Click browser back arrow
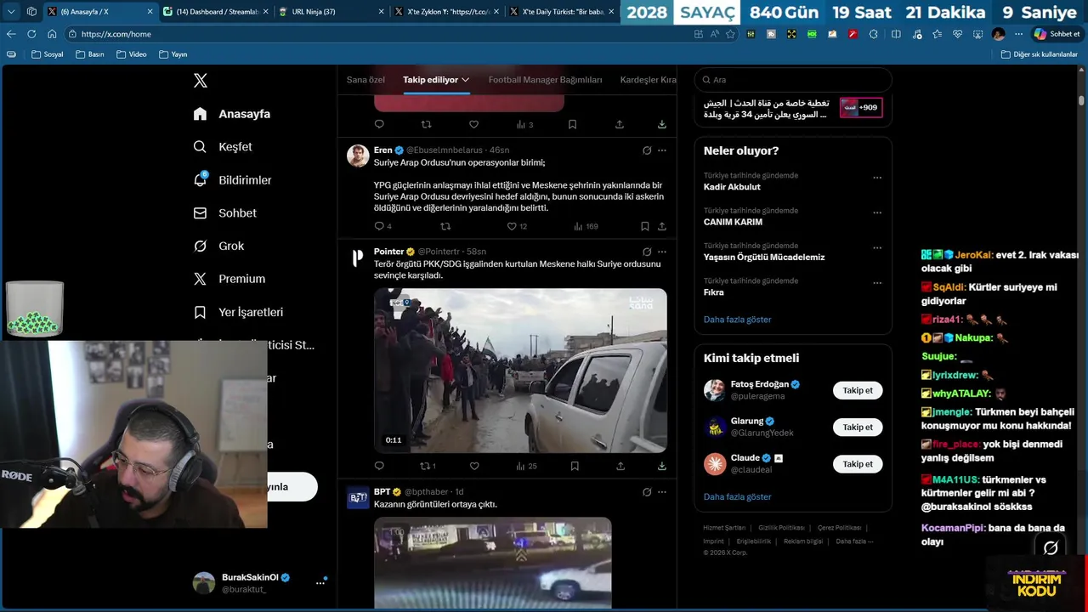 point(11,34)
